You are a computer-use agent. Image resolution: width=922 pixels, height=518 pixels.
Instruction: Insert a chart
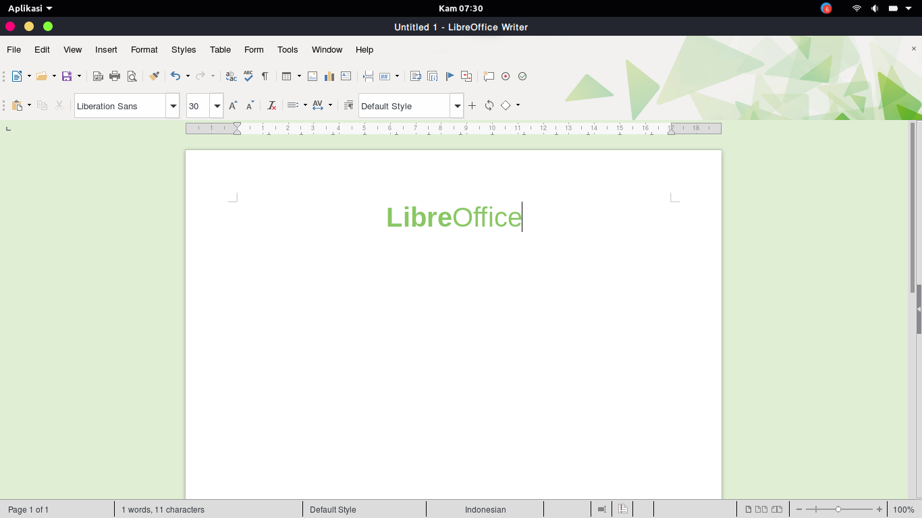[x=329, y=76]
